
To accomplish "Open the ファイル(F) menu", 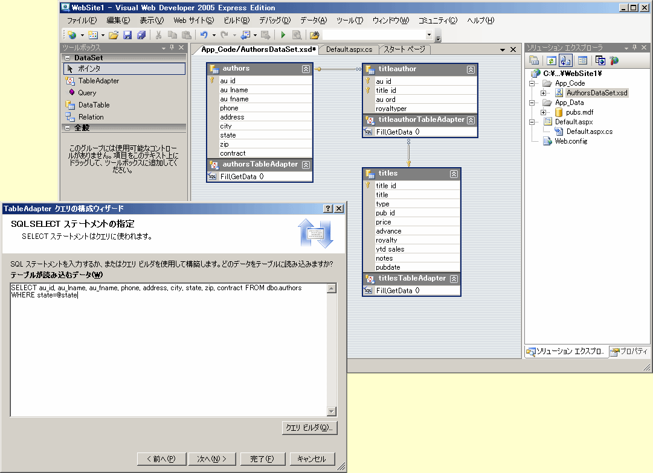I will [82, 21].
